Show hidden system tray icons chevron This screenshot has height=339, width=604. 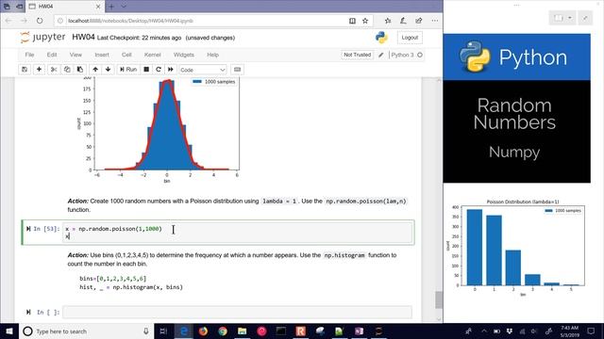point(484,331)
